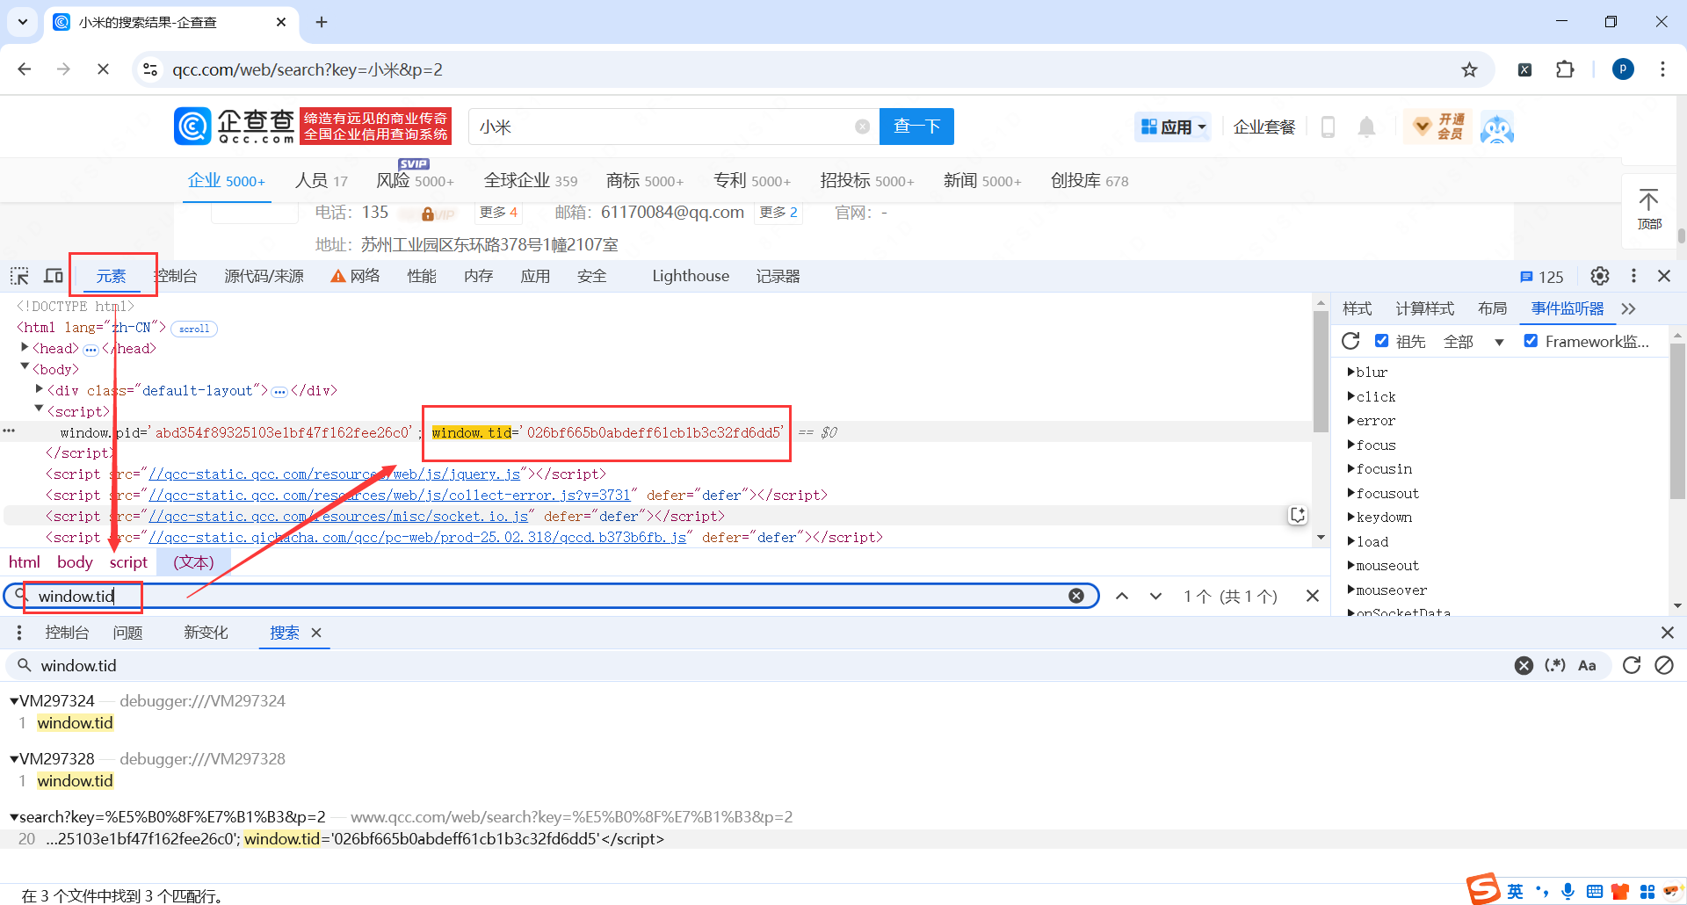This screenshot has width=1687, height=905.
Task: Open the drawer three-dot more tools menu
Action: click(x=19, y=633)
